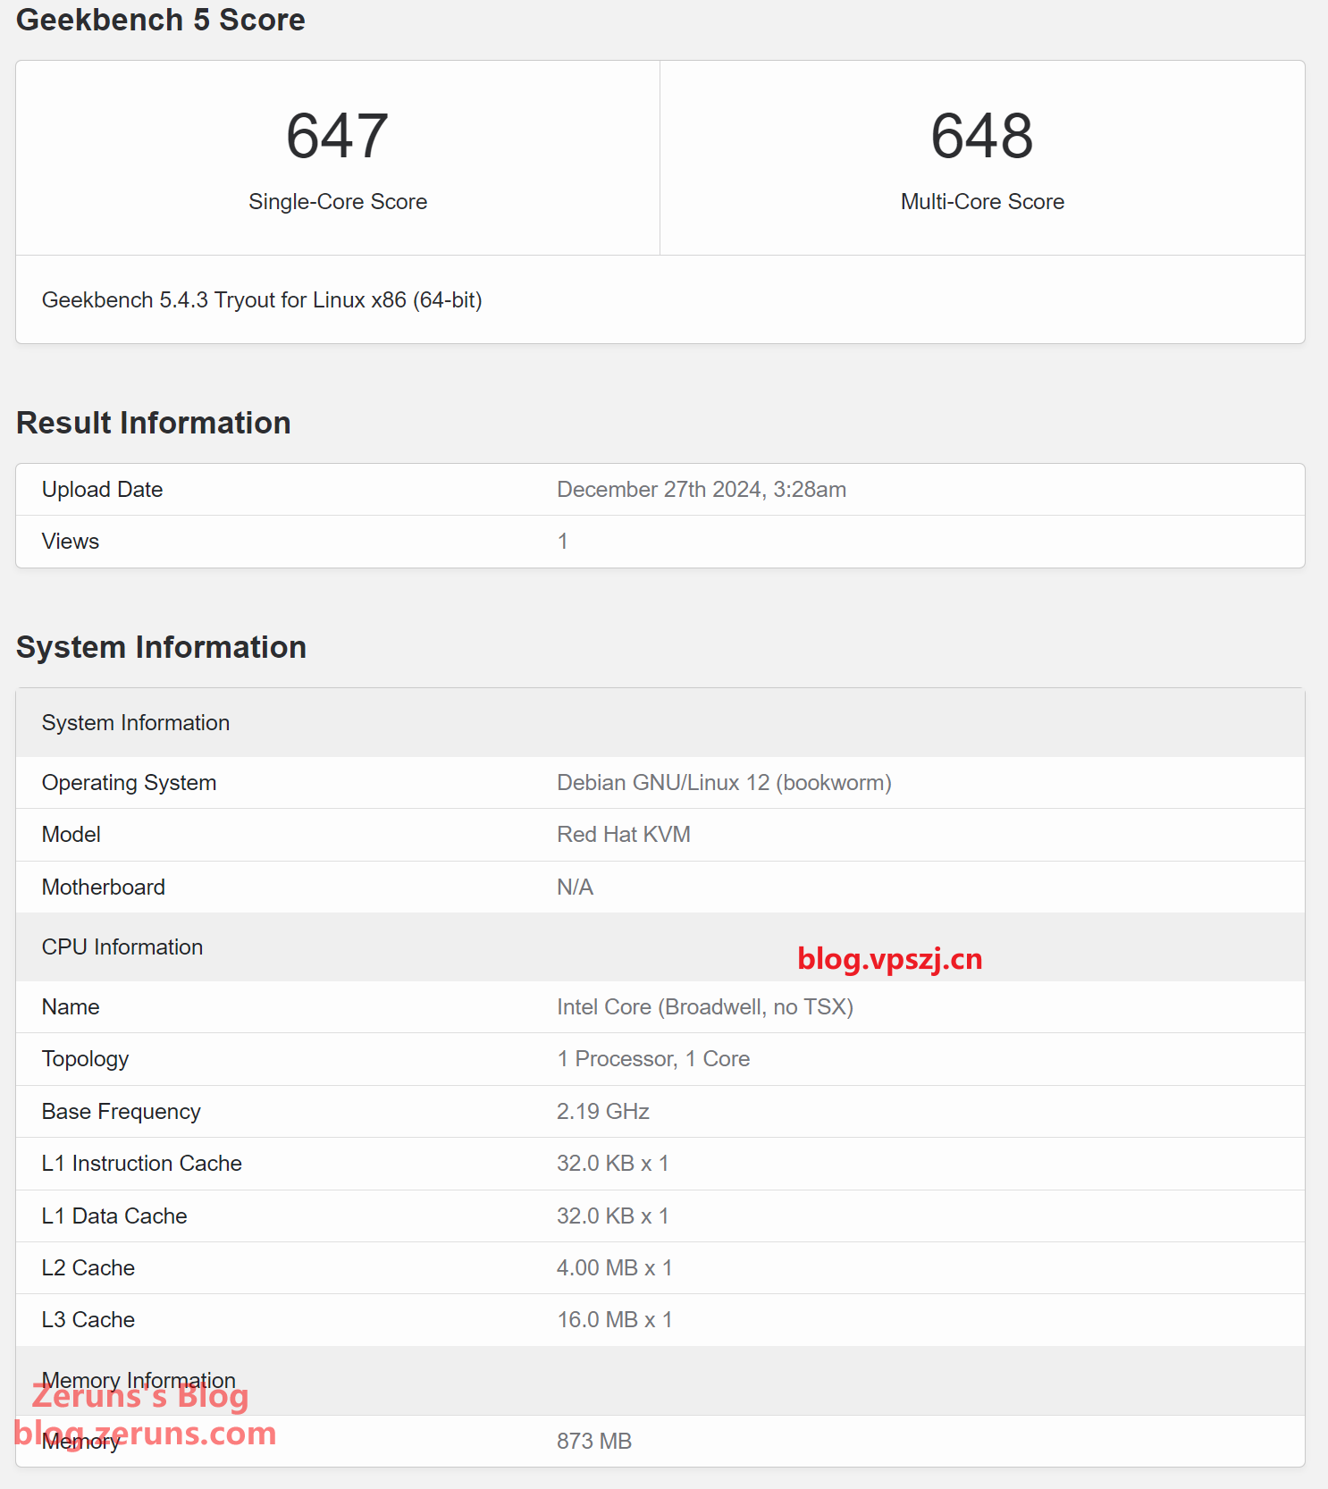Click the Views row value
This screenshot has height=1489, width=1328.
click(562, 542)
